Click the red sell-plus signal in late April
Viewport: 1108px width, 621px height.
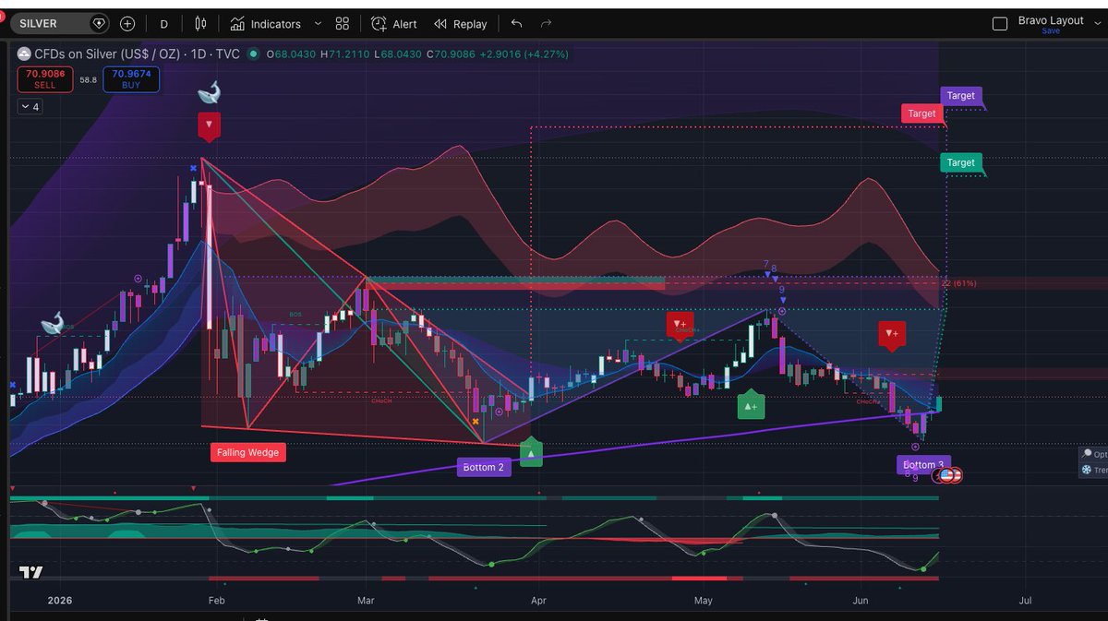coord(680,325)
